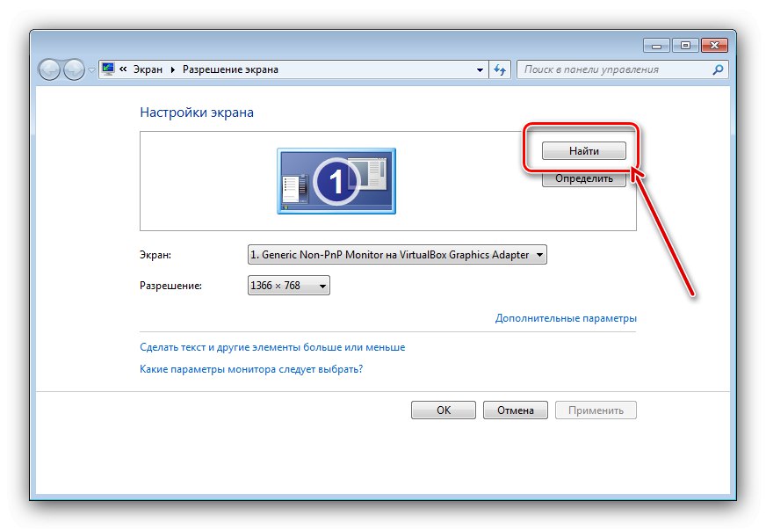This screenshot has height=530, width=766.
Task: Click the "Найти" button
Action: [x=584, y=151]
